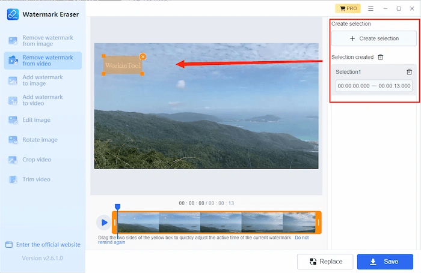Click the PRO upgrade button
This screenshot has height=273, width=421.
pos(348,8)
